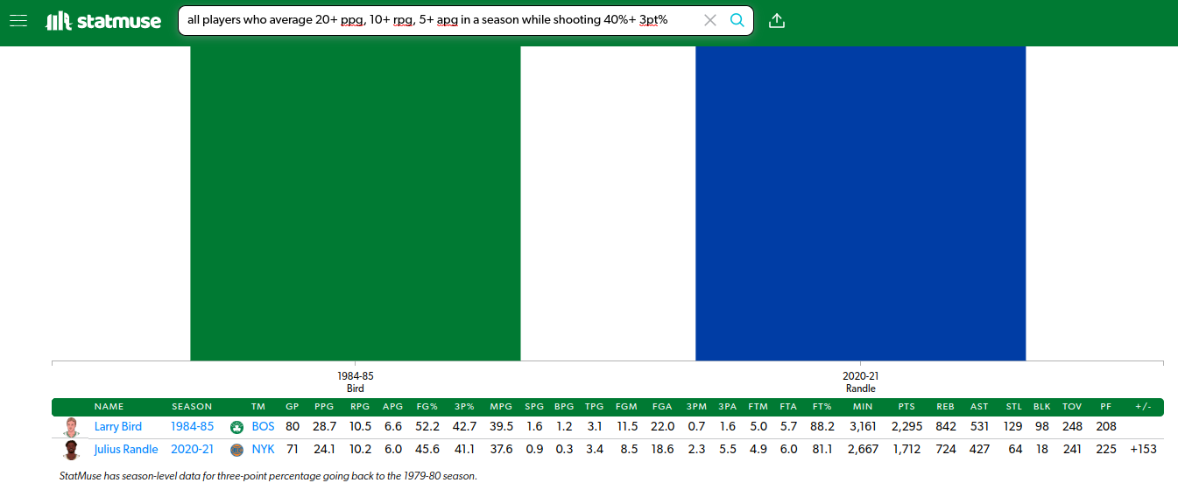Select the StatMuse three-point data footnote

pyautogui.click(x=268, y=477)
